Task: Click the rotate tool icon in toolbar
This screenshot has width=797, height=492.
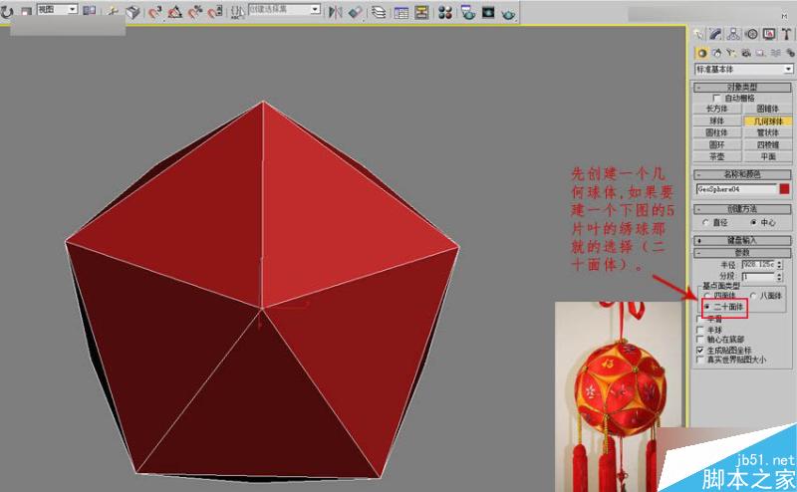Action: (7, 11)
